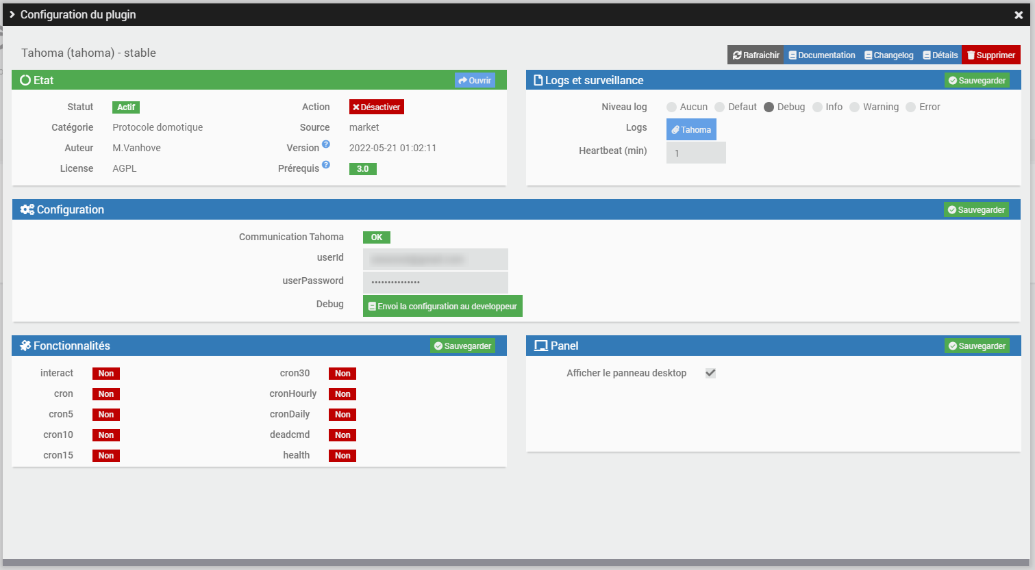Click the red Supprimer button

991,55
